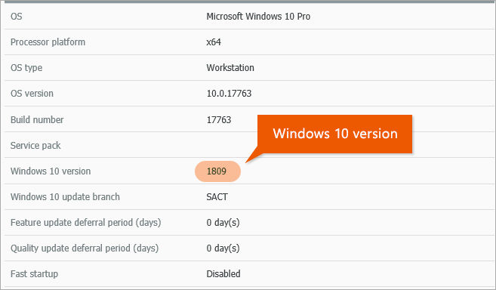Click the Windows 10 update branch label

point(65,196)
